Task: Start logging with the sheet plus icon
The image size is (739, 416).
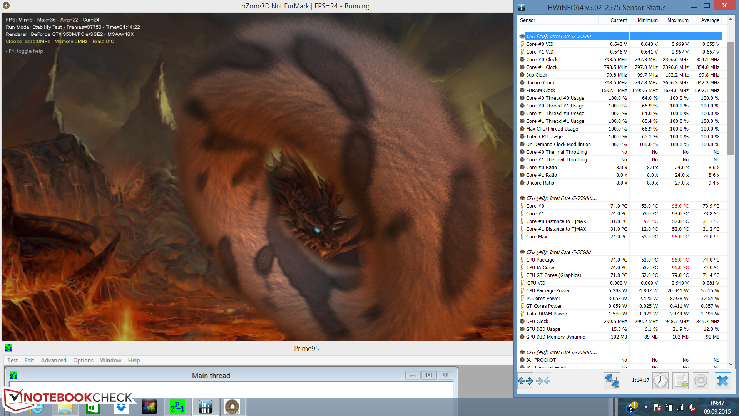Action: click(681, 381)
